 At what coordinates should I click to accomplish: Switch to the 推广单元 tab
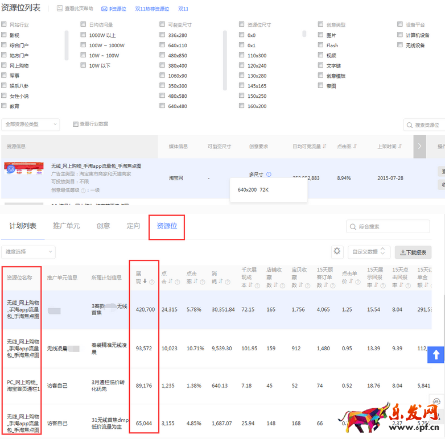coord(66,226)
